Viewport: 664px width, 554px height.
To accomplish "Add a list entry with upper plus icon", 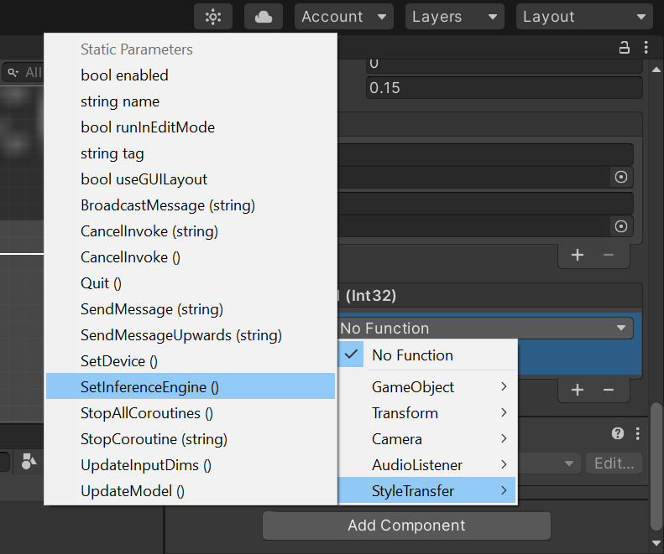I will (x=578, y=255).
